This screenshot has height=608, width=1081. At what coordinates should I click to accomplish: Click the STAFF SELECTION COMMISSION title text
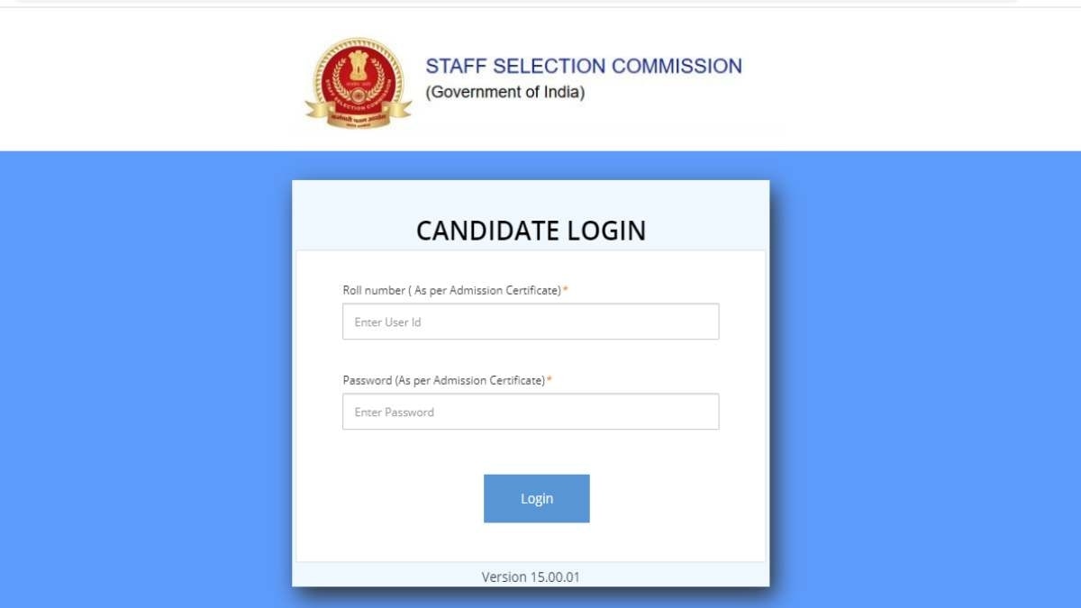pos(584,66)
